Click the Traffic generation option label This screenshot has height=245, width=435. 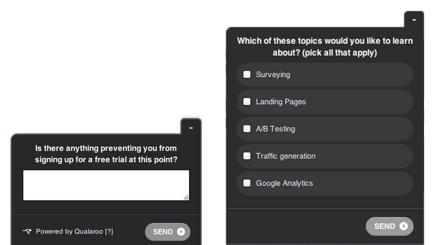click(285, 156)
